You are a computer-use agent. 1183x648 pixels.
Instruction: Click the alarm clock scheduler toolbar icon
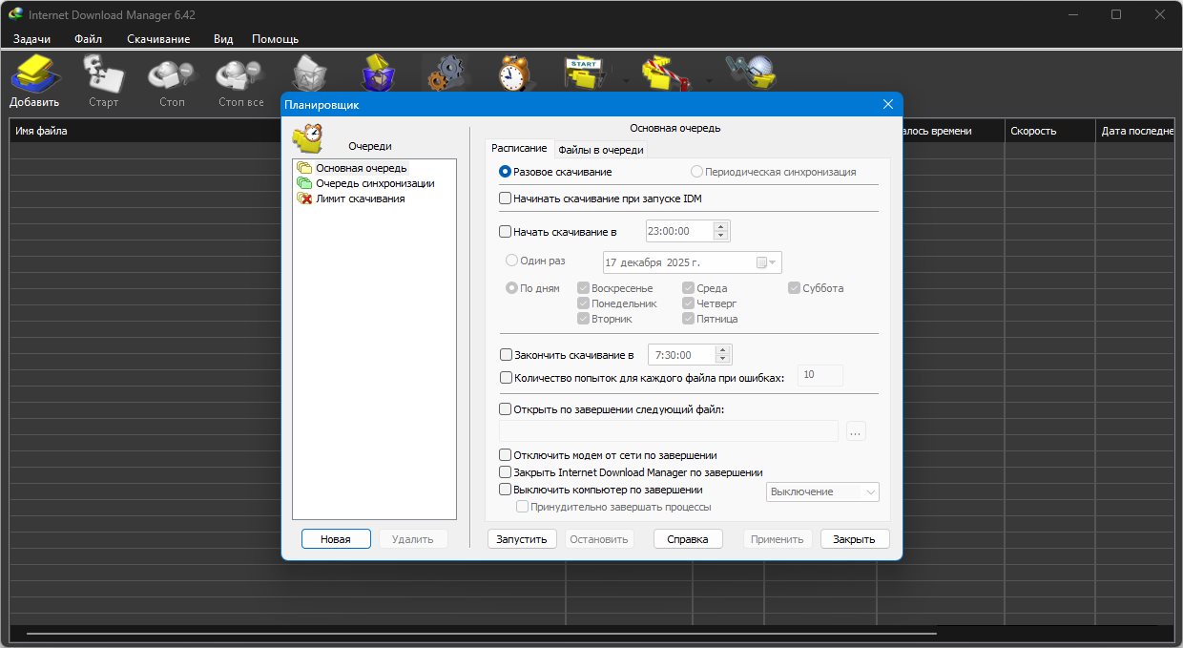tap(516, 73)
